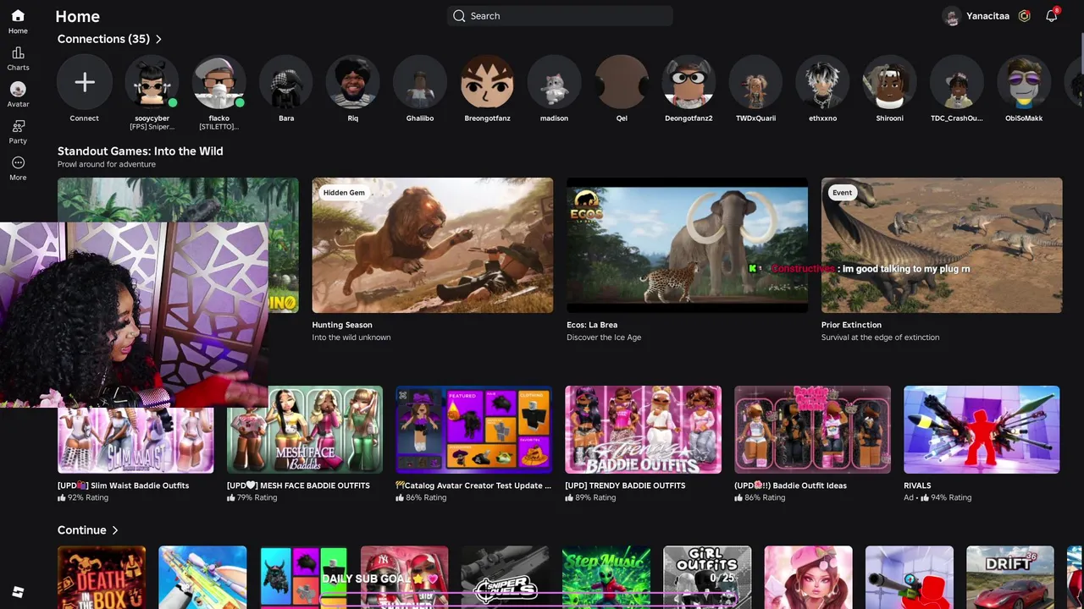Open Ghaliibo's connection avatar

click(x=420, y=82)
